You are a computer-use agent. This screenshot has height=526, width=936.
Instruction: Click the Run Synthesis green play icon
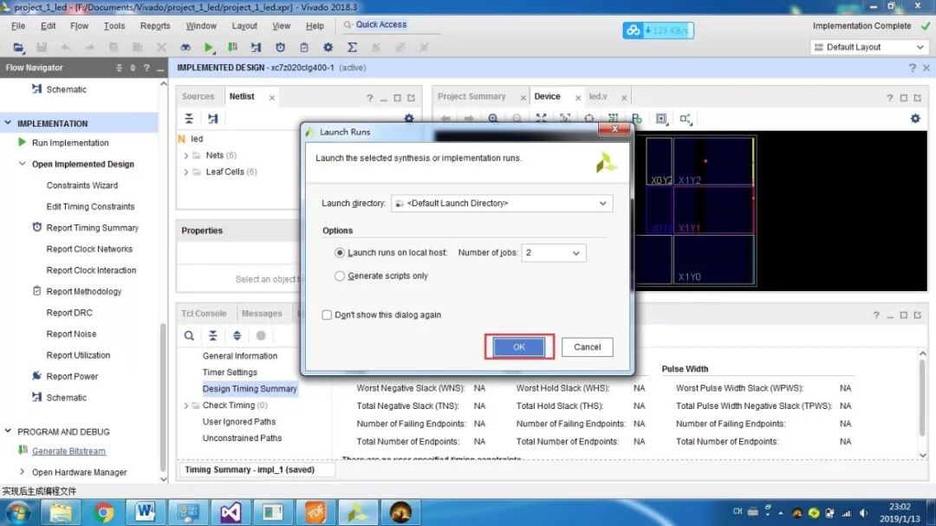(208, 47)
